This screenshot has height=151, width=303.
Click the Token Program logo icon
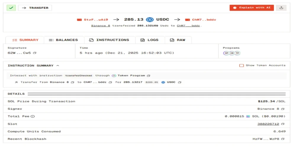(114, 76)
